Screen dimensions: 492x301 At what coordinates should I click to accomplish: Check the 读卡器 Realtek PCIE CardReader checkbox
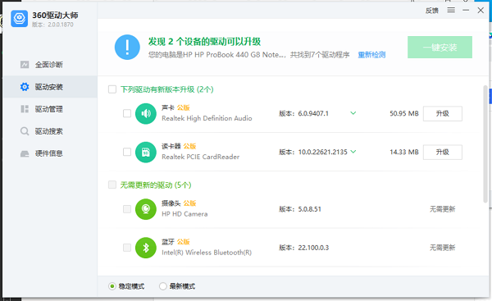127,152
